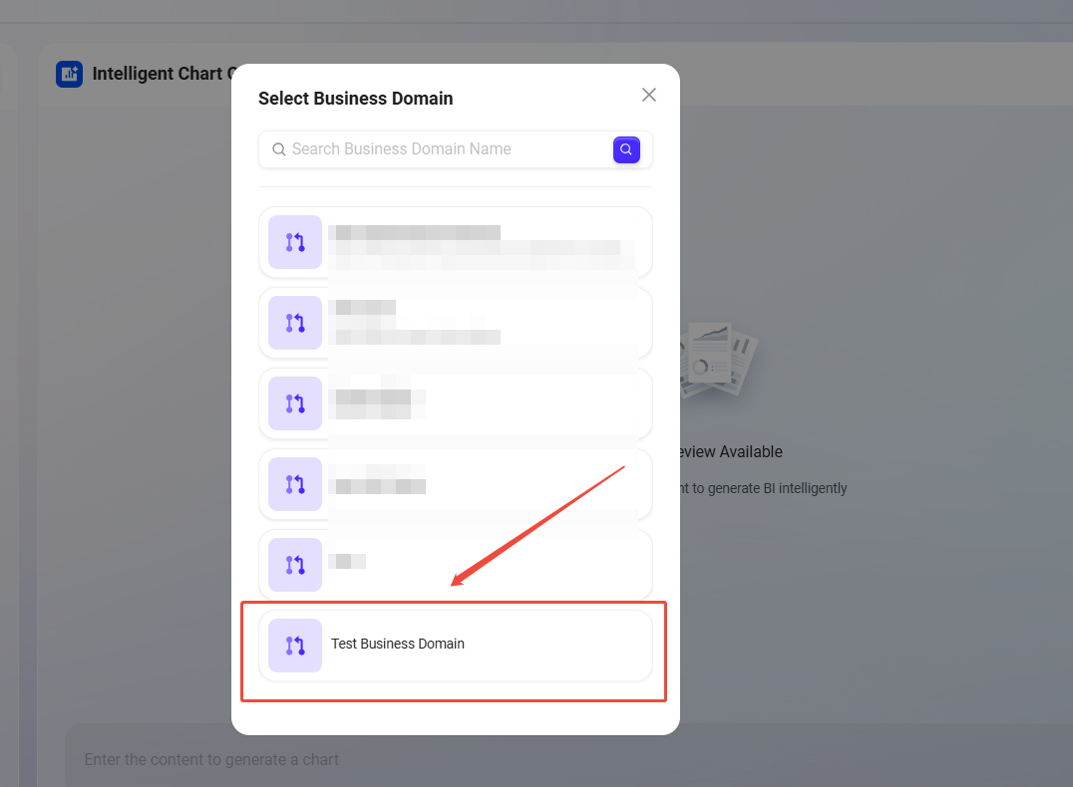This screenshot has width=1073, height=787.
Task: Pick the second business domain card
Action: pos(455,323)
